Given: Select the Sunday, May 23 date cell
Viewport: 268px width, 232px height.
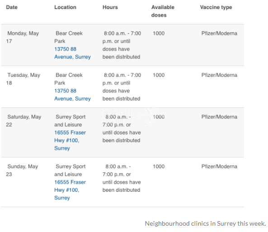Looking at the screenshot, I should click(22, 170).
